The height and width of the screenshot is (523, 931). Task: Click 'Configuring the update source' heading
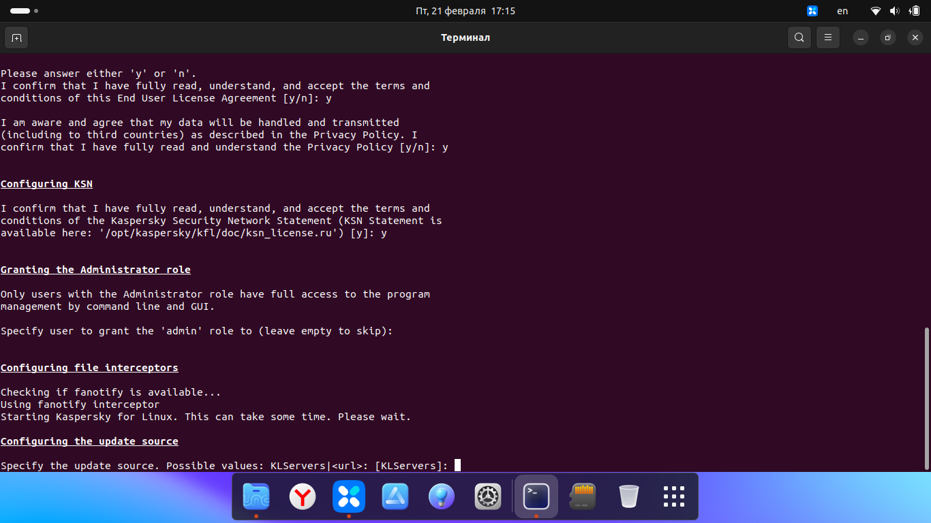[x=89, y=441]
